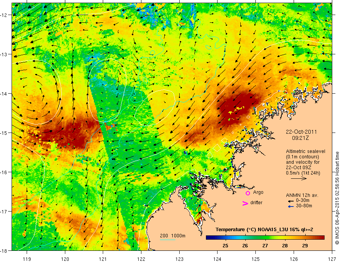
Task: Click the color bar tick label 27
Action: coord(265,245)
